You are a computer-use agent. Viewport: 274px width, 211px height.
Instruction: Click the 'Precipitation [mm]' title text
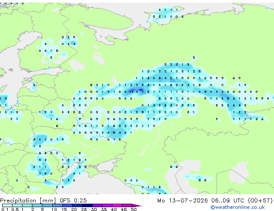point(28,201)
